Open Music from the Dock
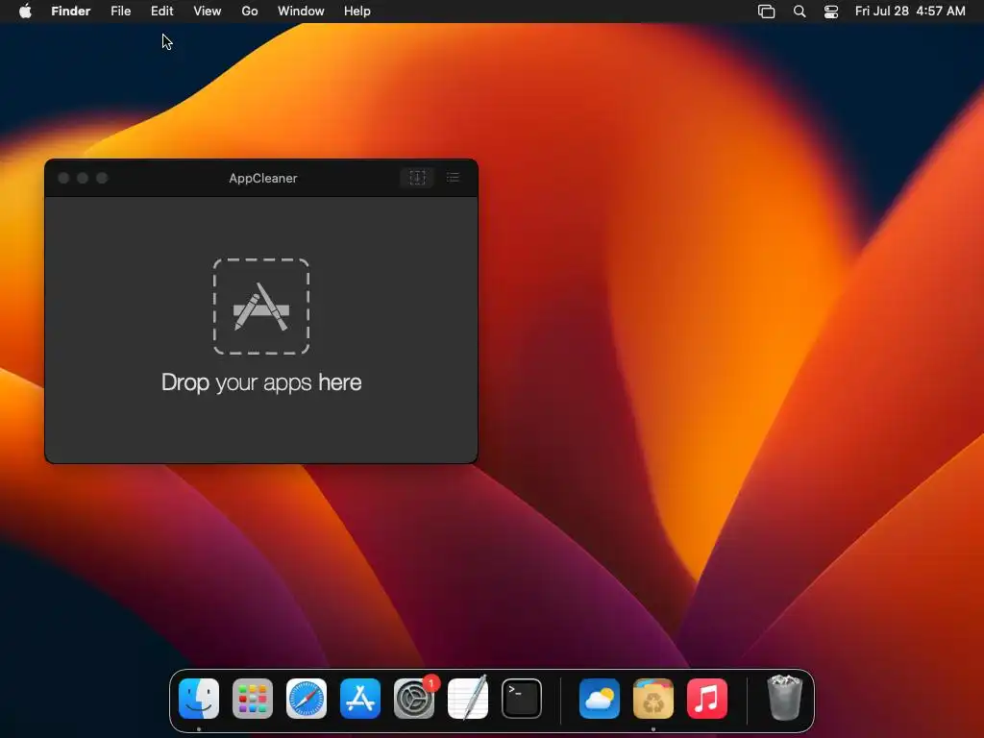984x738 pixels. pyautogui.click(x=707, y=699)
